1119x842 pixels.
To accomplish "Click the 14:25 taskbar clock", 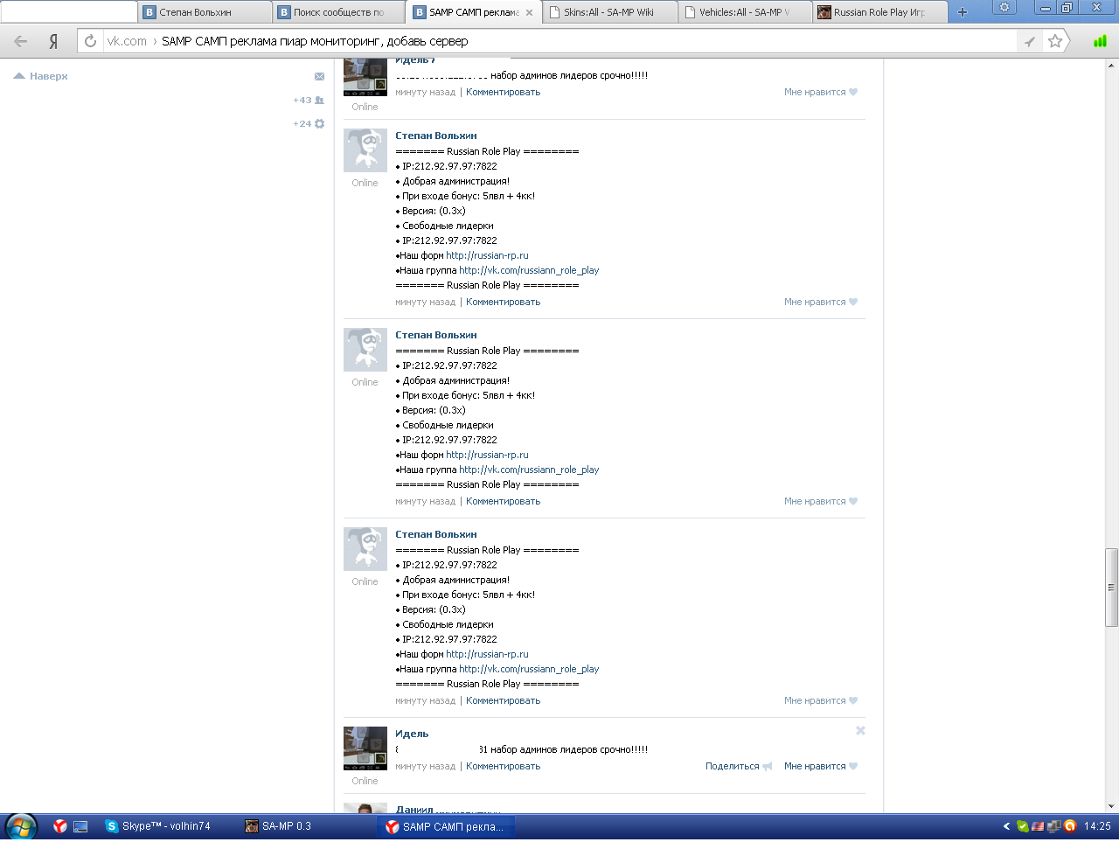I will click(x=1097, y=826).
